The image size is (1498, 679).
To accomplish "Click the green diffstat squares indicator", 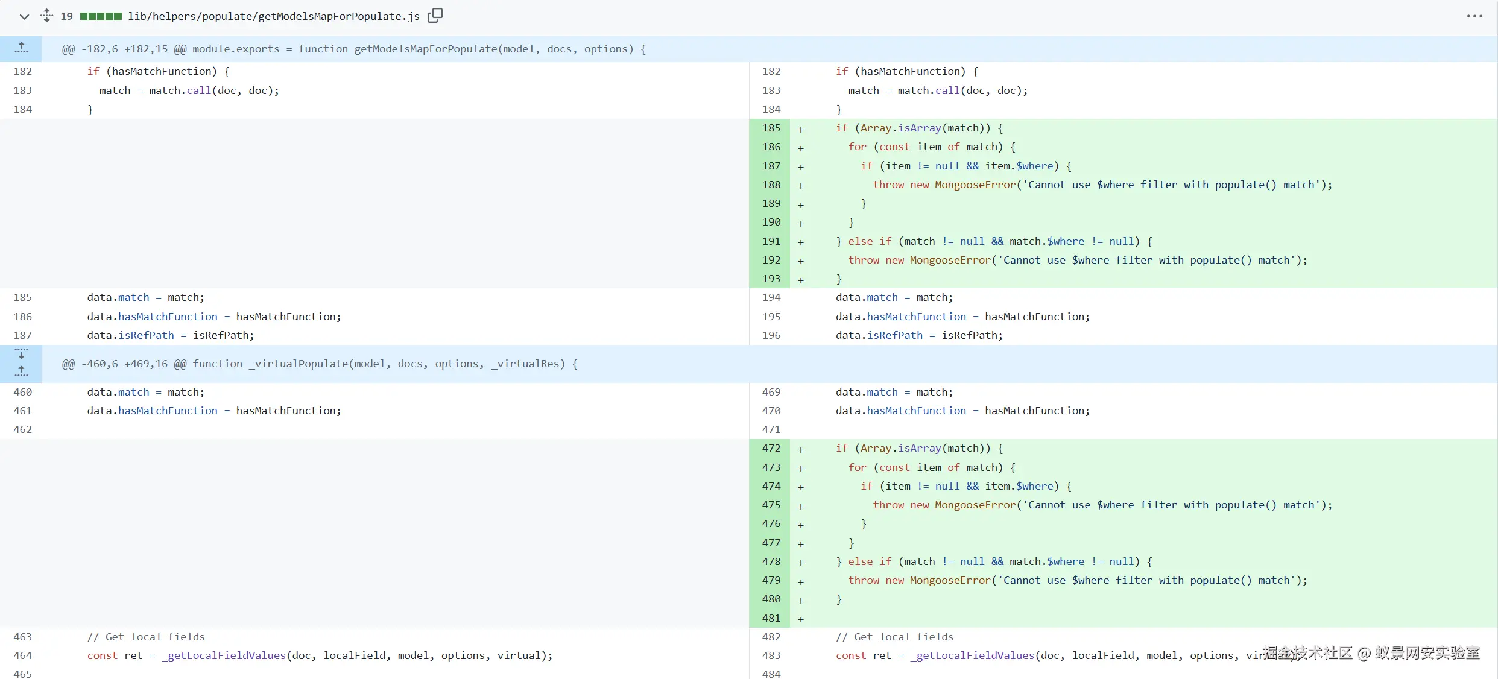I will click(101, 16).
